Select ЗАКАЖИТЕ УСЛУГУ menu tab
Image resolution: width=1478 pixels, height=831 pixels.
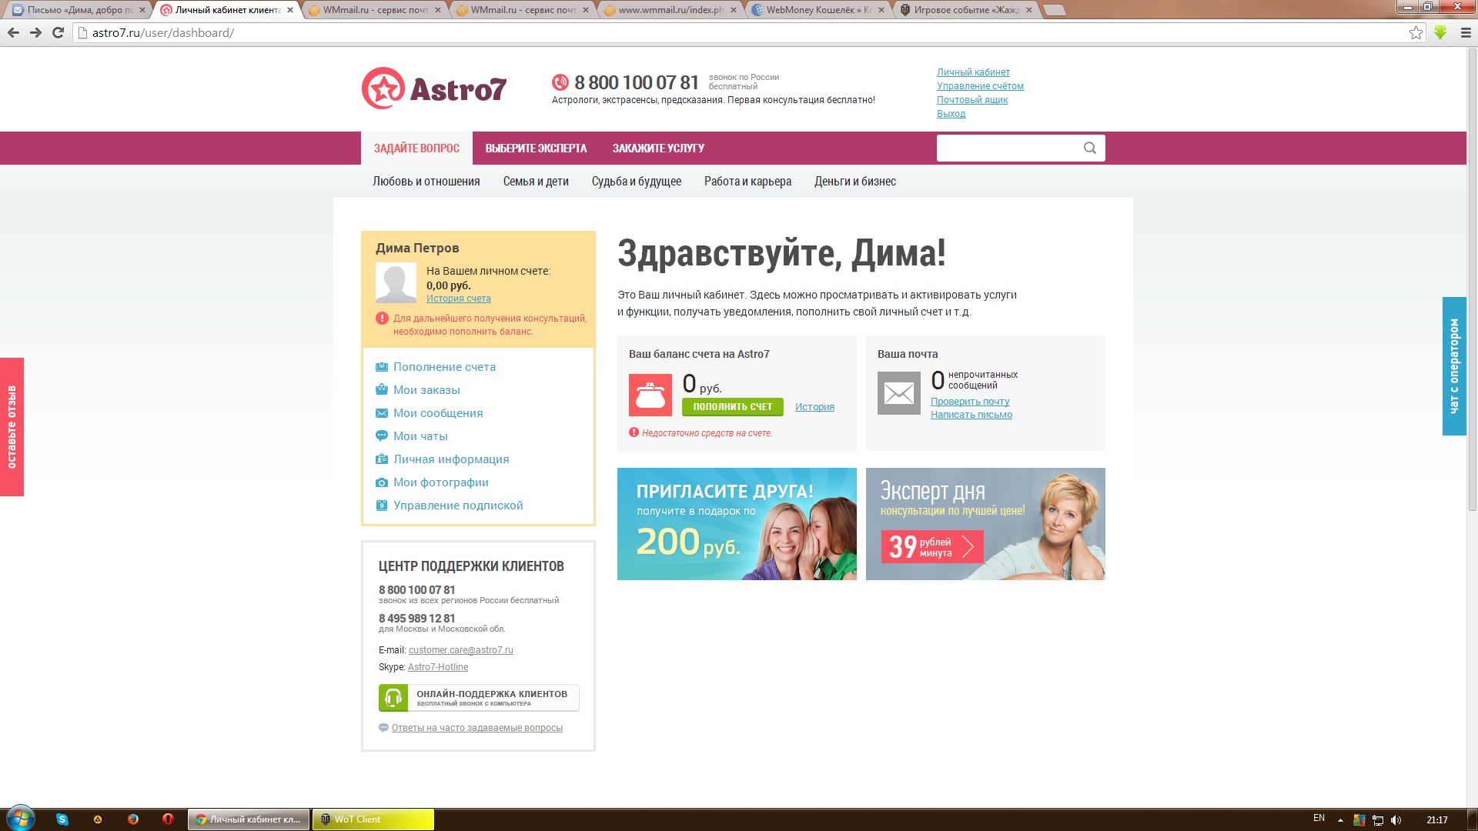pyautogui.click(x=658, y=148)
